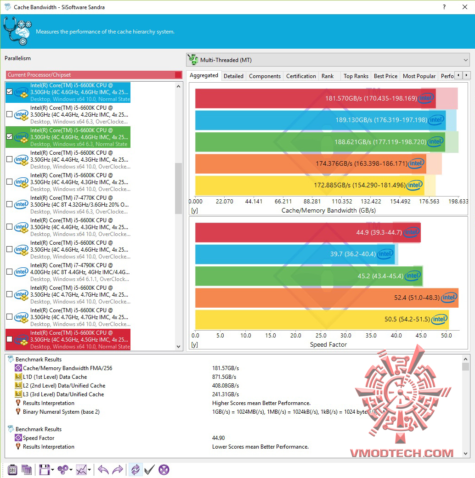The width and height of the screenshot is (475, 478).
Task: Check the i7-4790K CPU entry checkbox
Action: coord(10,272)
